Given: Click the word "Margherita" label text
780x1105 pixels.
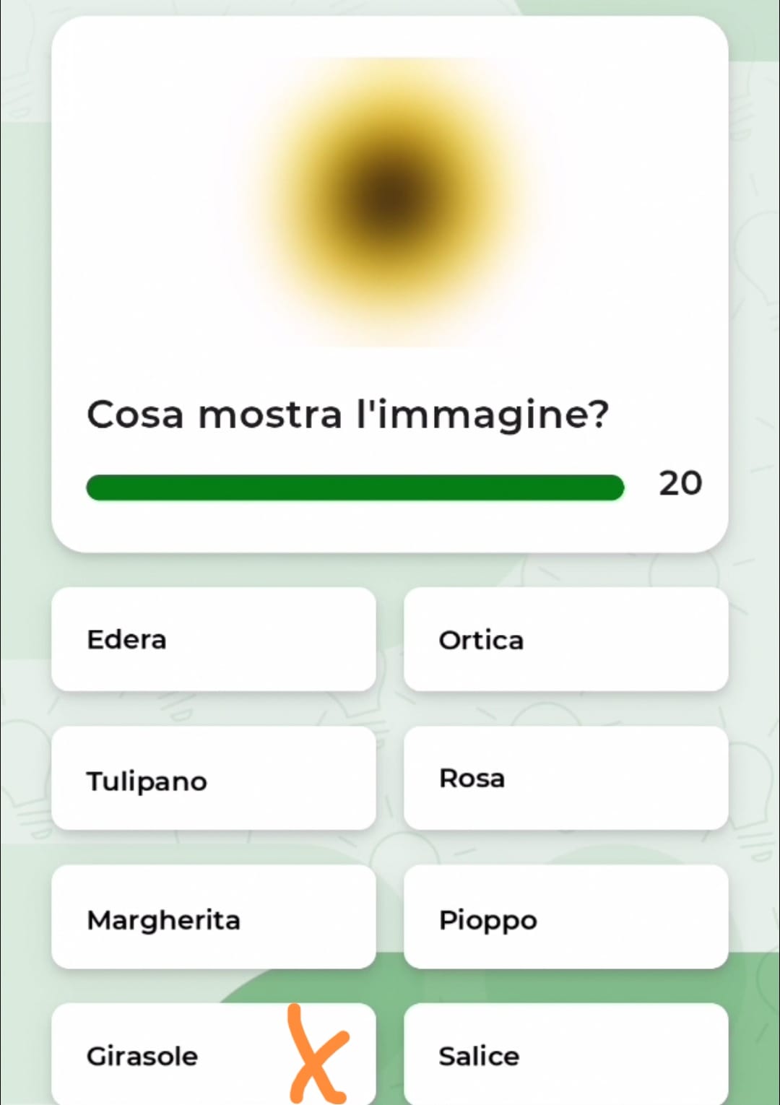Looking at the screenshot, I should (x=163, y=920).
